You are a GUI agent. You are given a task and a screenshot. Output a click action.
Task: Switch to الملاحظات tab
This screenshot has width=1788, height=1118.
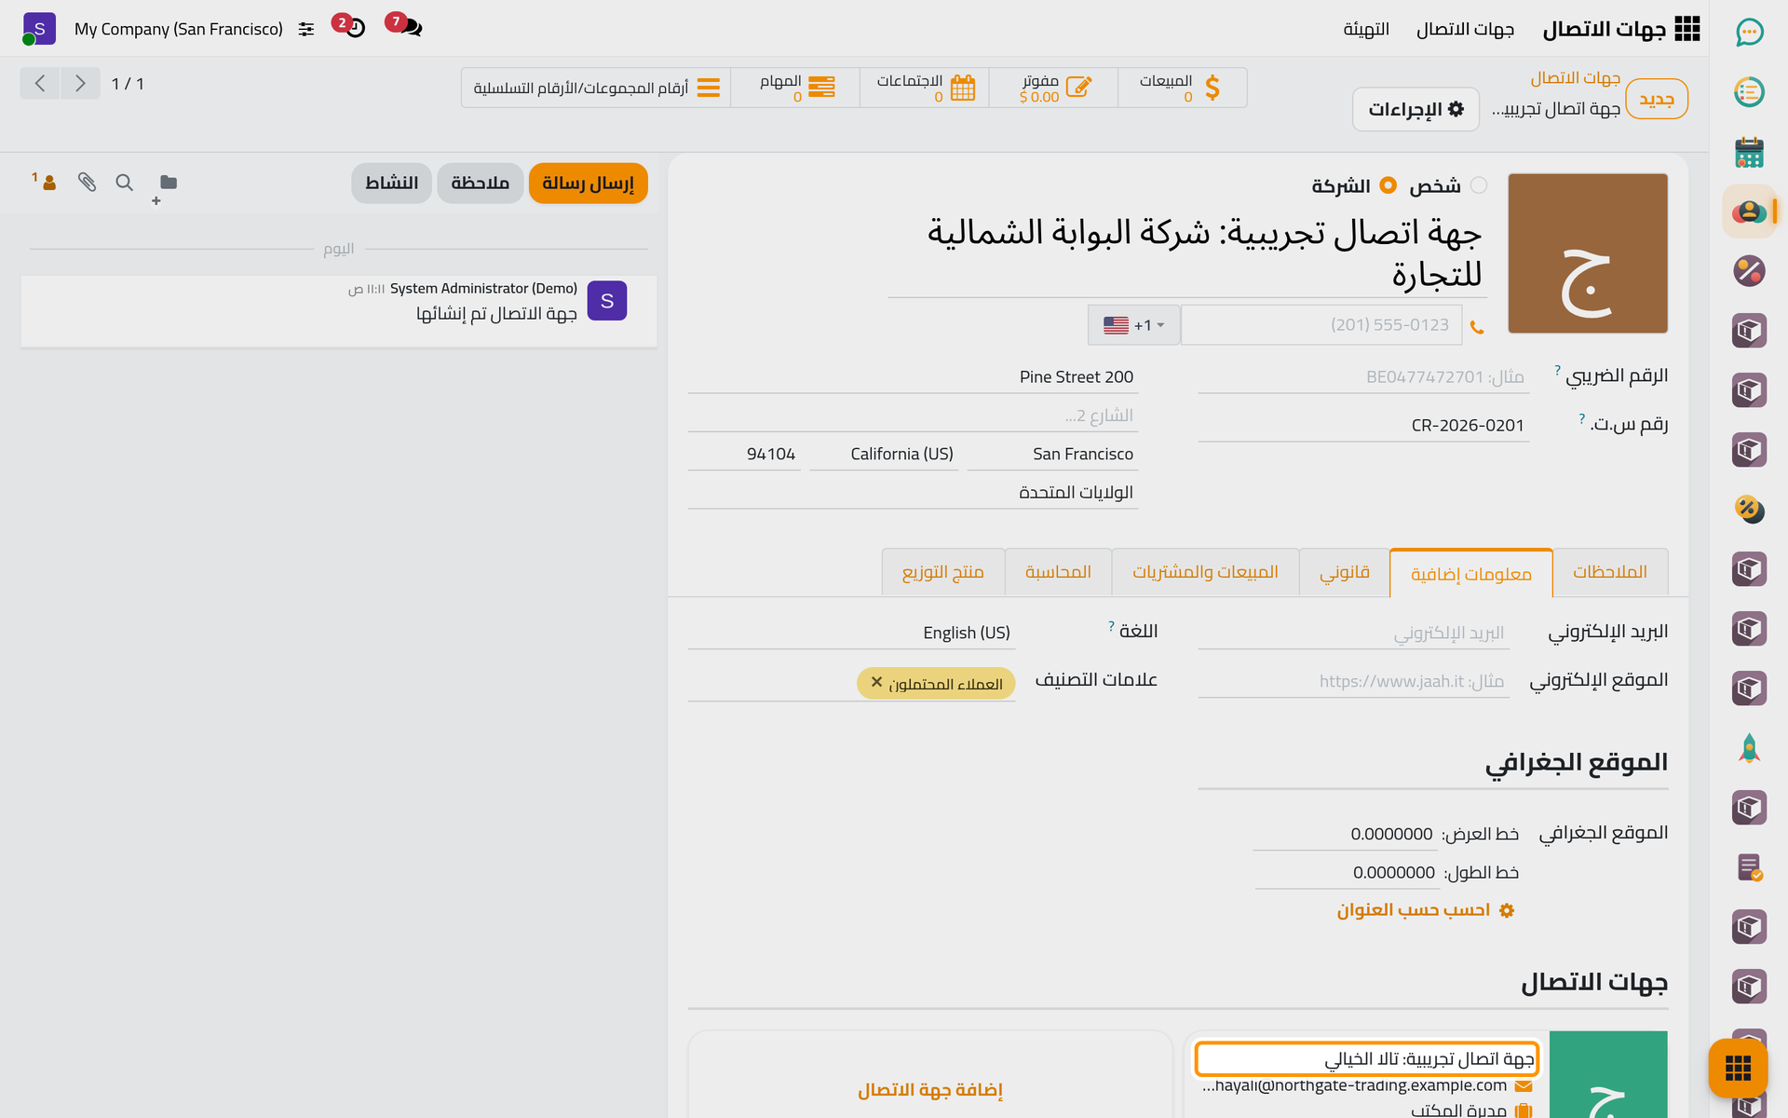pyautogui.click(x=1609, y=572)
